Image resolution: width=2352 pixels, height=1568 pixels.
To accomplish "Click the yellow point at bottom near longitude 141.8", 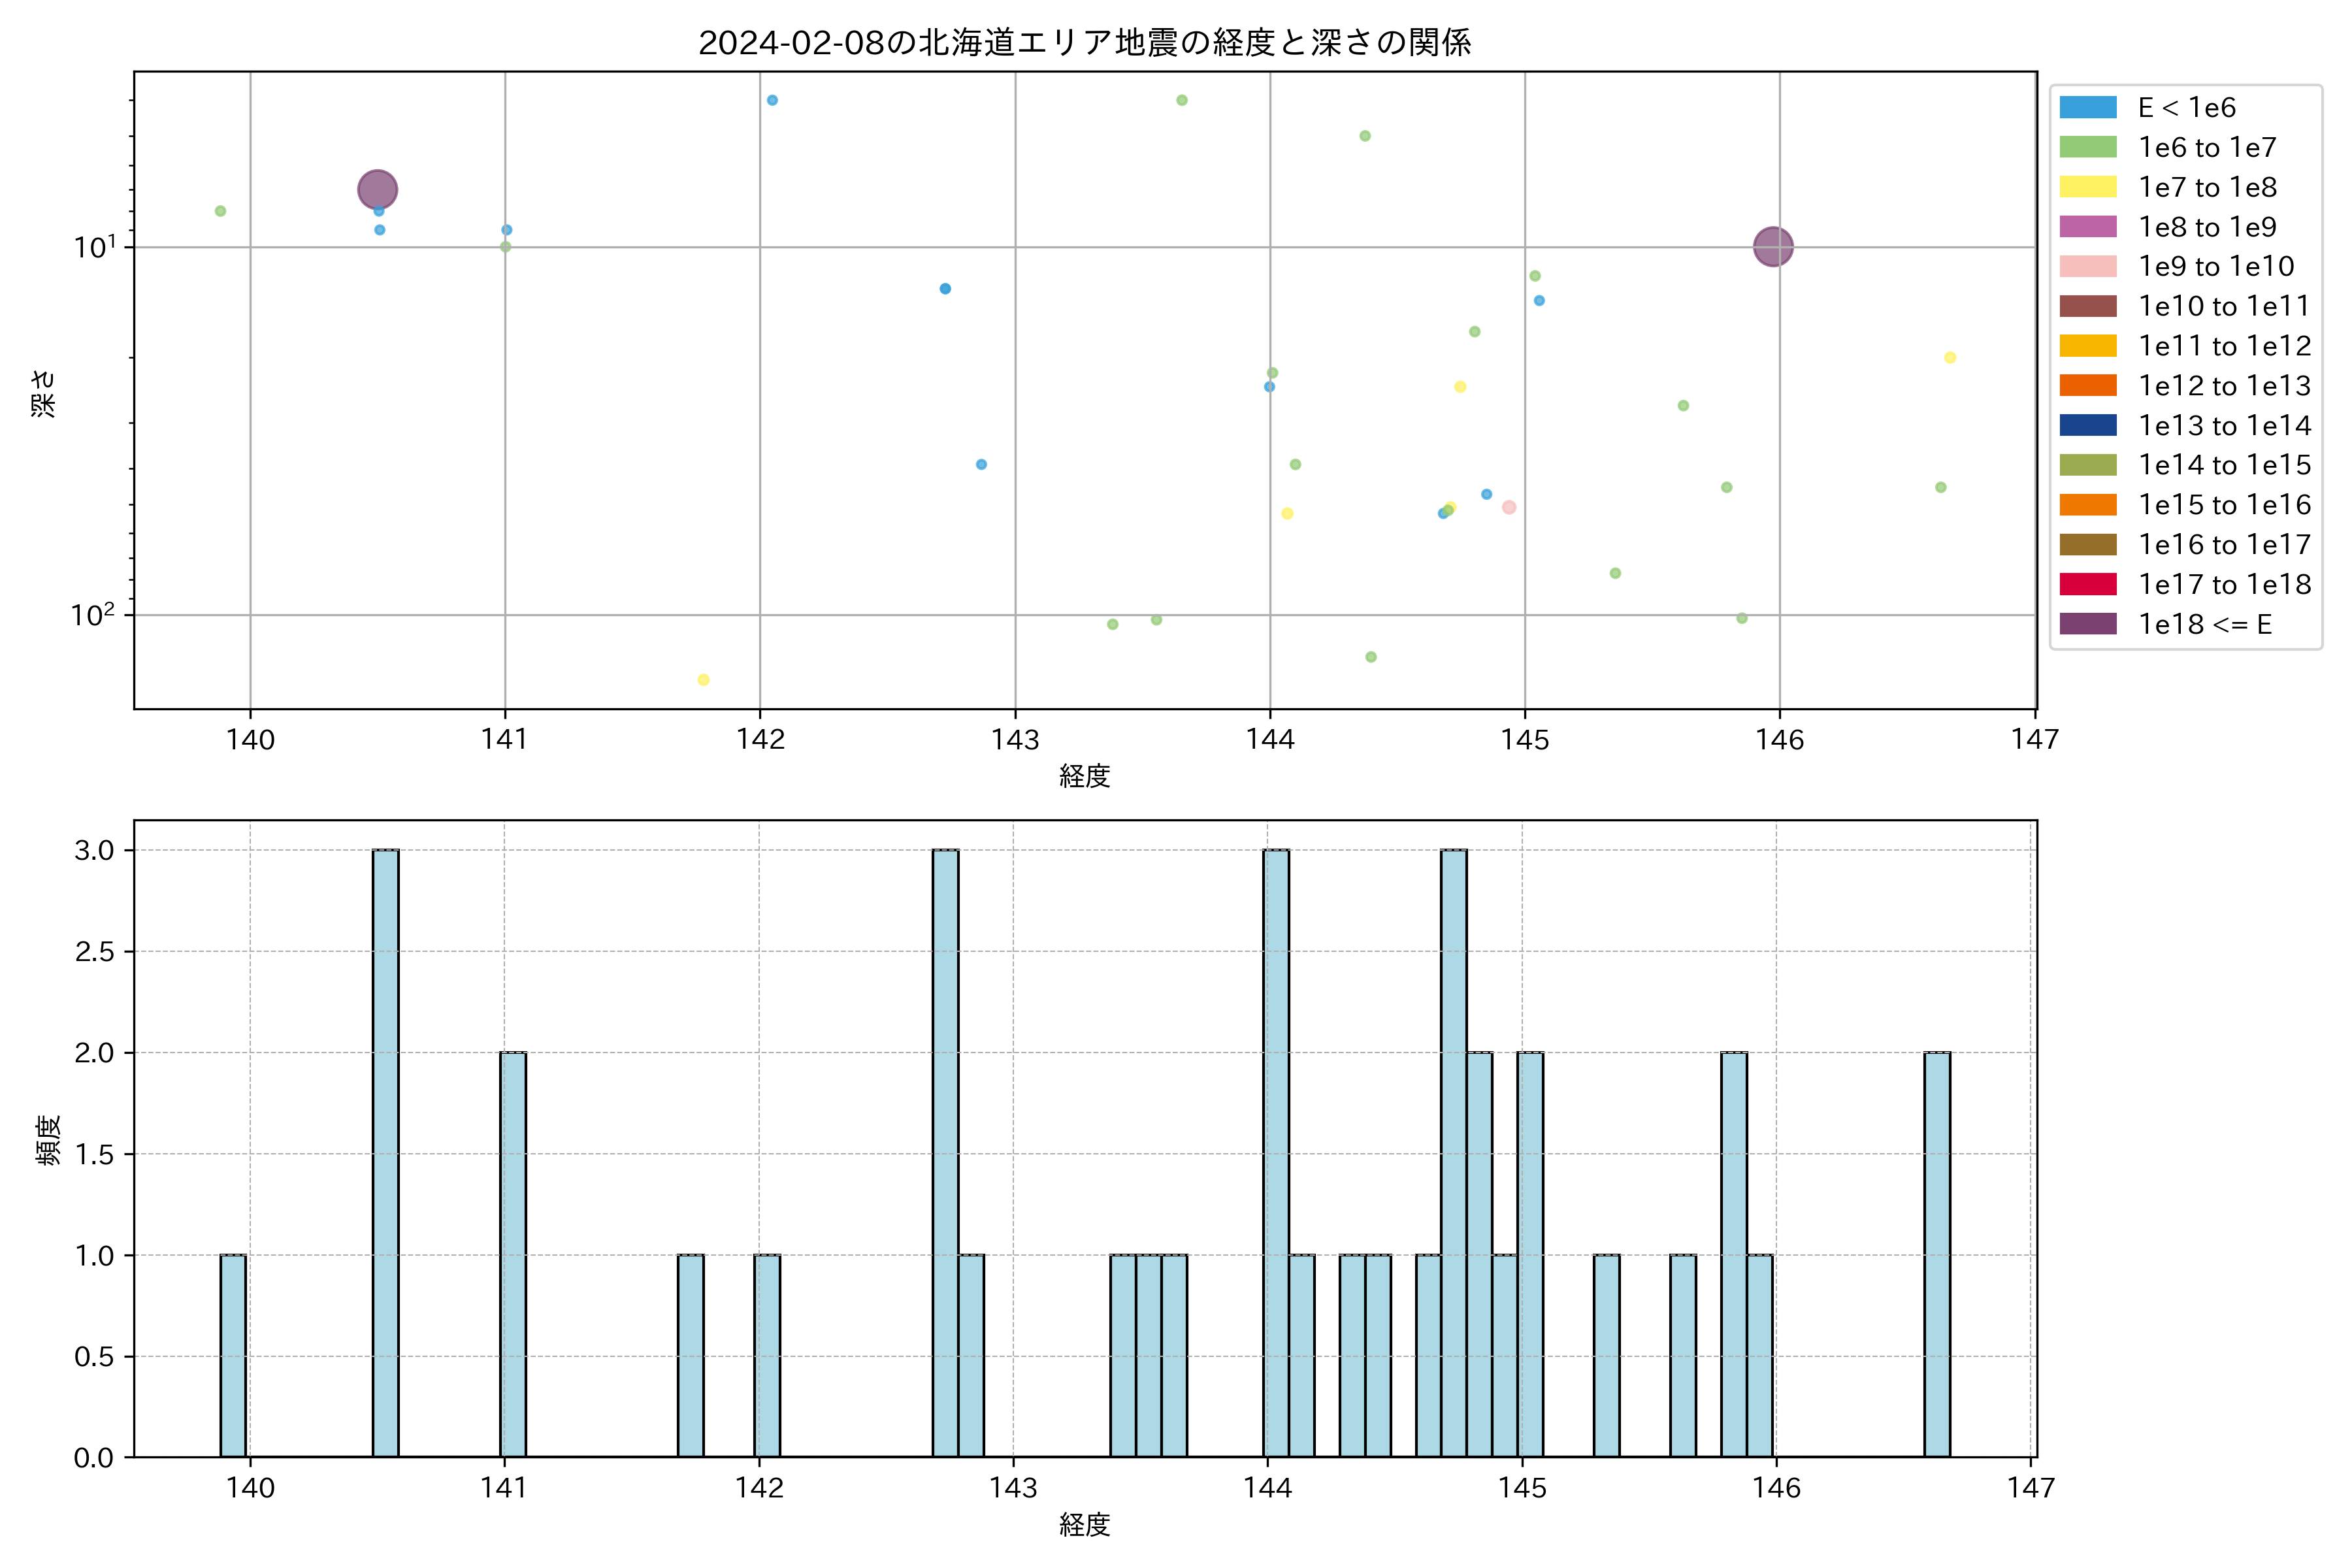I will tap(703, 680).
